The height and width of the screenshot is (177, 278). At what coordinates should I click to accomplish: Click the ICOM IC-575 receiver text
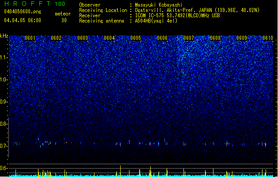(x=177, y=15)
